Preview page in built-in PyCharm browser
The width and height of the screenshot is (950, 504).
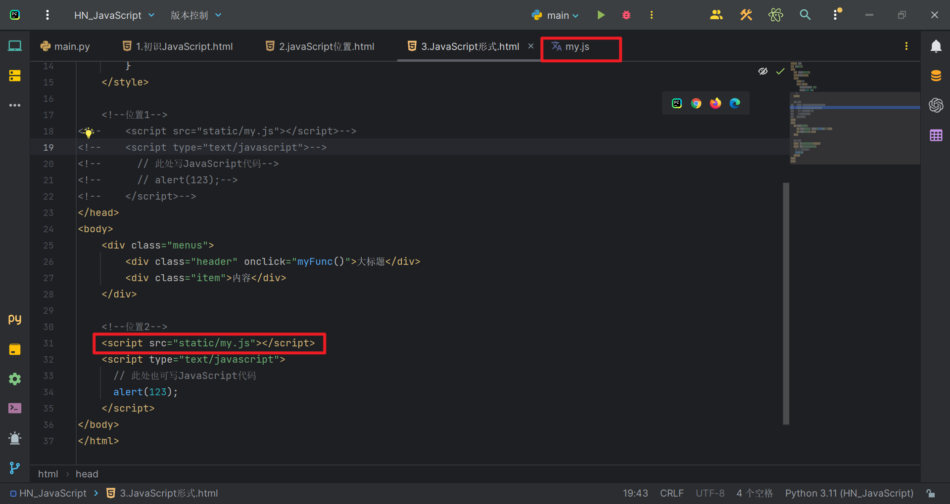pyautogui.click(x=677, y=103)
